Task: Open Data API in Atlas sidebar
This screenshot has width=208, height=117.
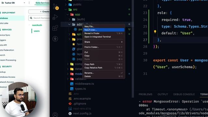Action: pyautogui.click(x=4, y=45)
